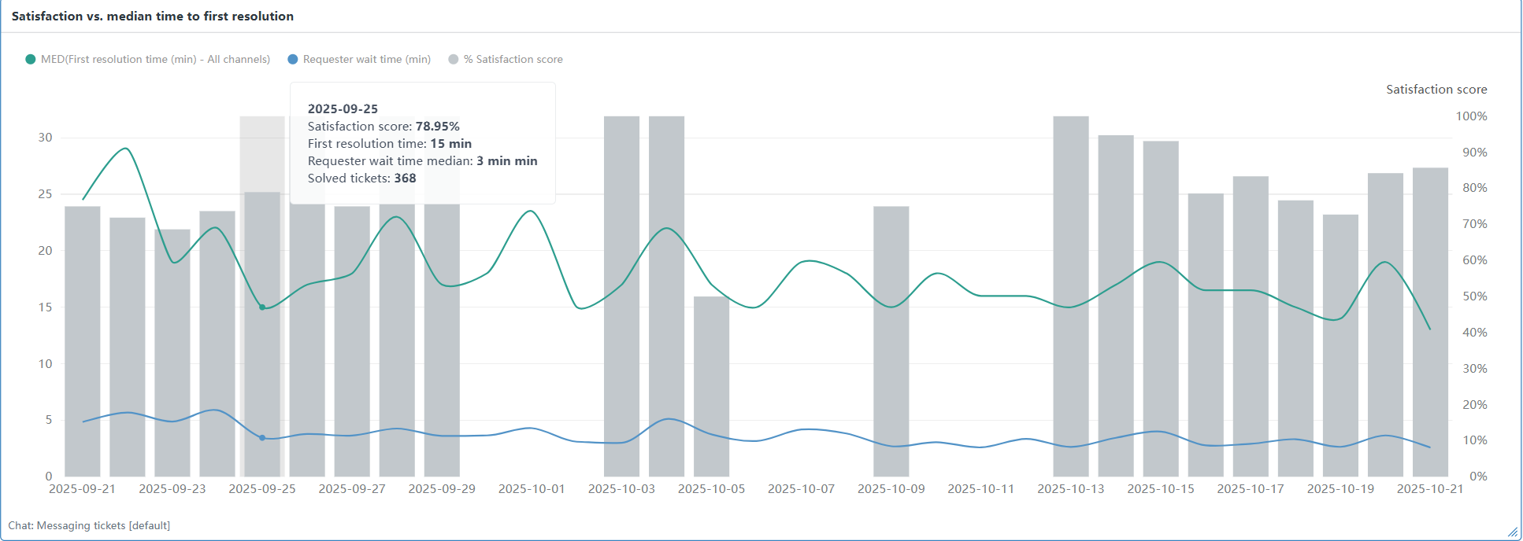The image size is (1523, 541).
Task: Click the green data point on 2025-09-25
Action: (262, 307)
